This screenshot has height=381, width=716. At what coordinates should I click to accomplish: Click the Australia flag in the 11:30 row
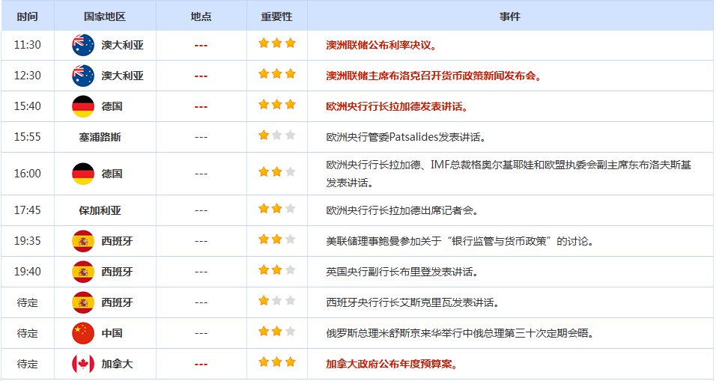click(83, 45)
